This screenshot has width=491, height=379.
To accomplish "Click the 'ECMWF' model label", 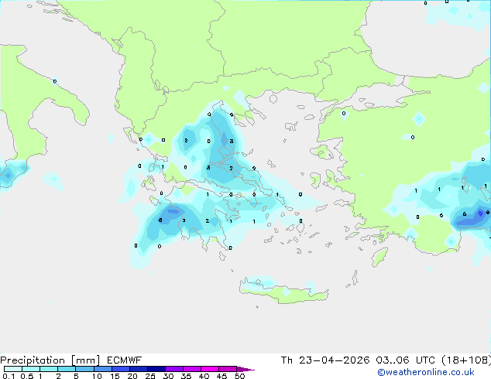I will [125, 360].
